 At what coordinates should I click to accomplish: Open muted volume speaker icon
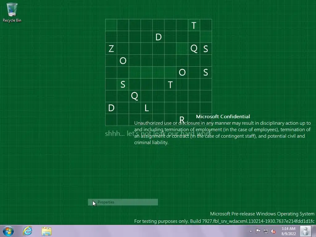273,231
